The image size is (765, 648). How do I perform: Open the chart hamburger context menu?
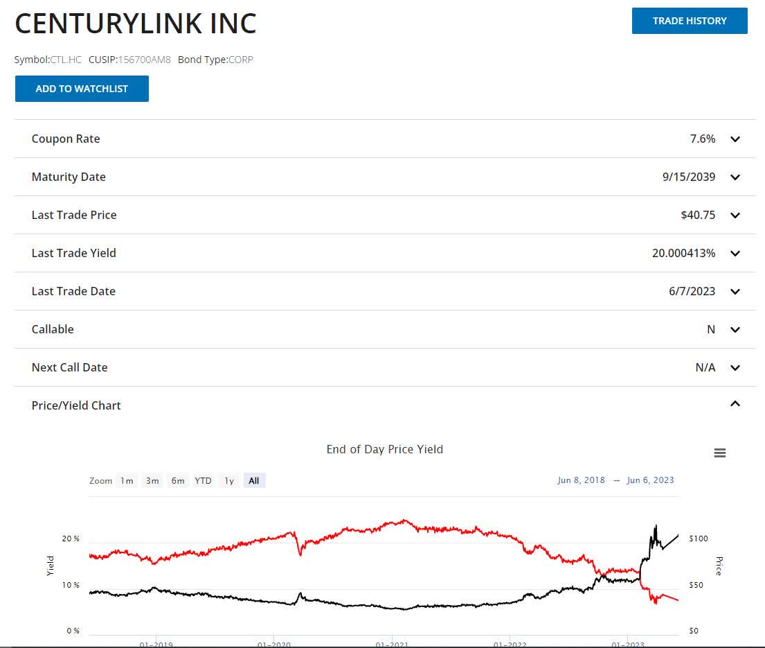click(719, 453)
